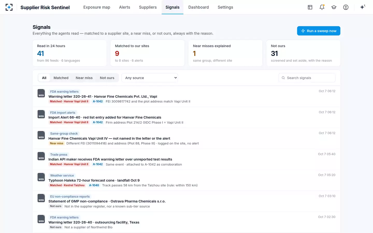Viewport: 373px width, 233px height.
Task: Open the Not ours summary card
Action: pyautogui.click(x=303, y=53)
